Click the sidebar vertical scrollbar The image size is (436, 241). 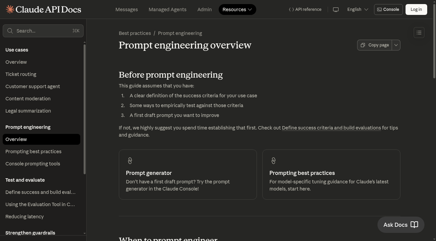pos(85,109)
